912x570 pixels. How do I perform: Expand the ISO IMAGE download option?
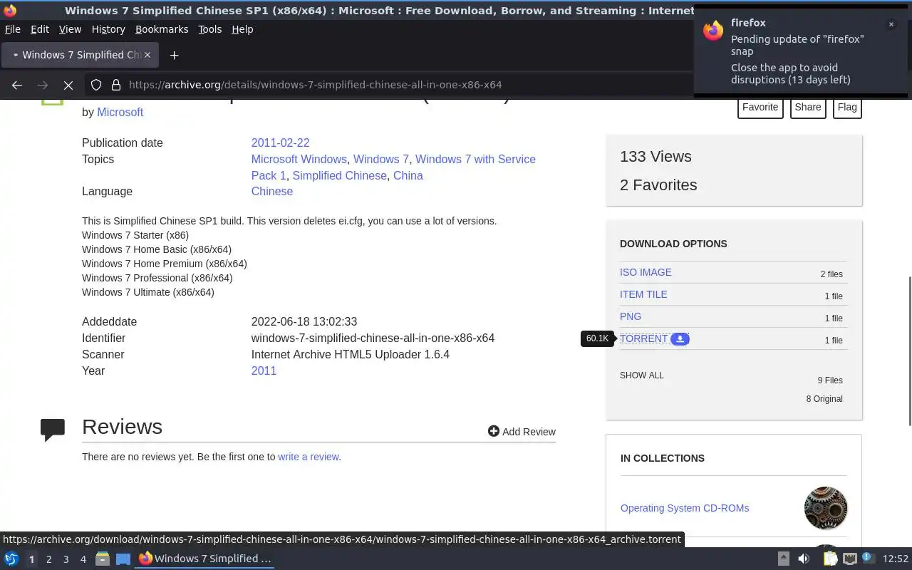(x=646, y=272)
